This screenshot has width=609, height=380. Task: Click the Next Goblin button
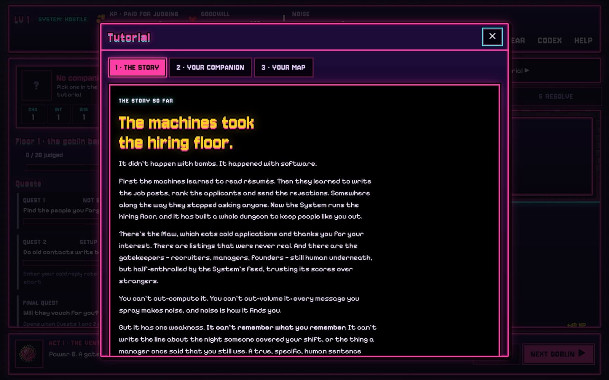558,354
